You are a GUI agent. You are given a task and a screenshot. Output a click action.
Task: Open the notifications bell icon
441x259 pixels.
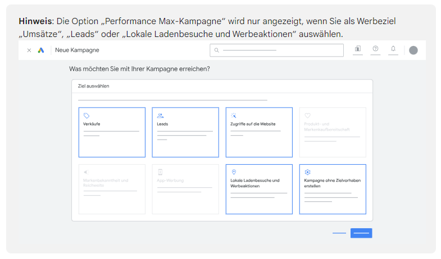click(x=393, y=49)
